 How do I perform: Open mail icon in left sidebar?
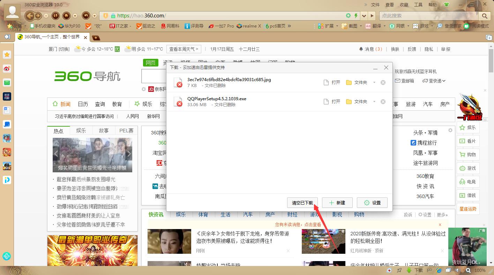(7, 82)
